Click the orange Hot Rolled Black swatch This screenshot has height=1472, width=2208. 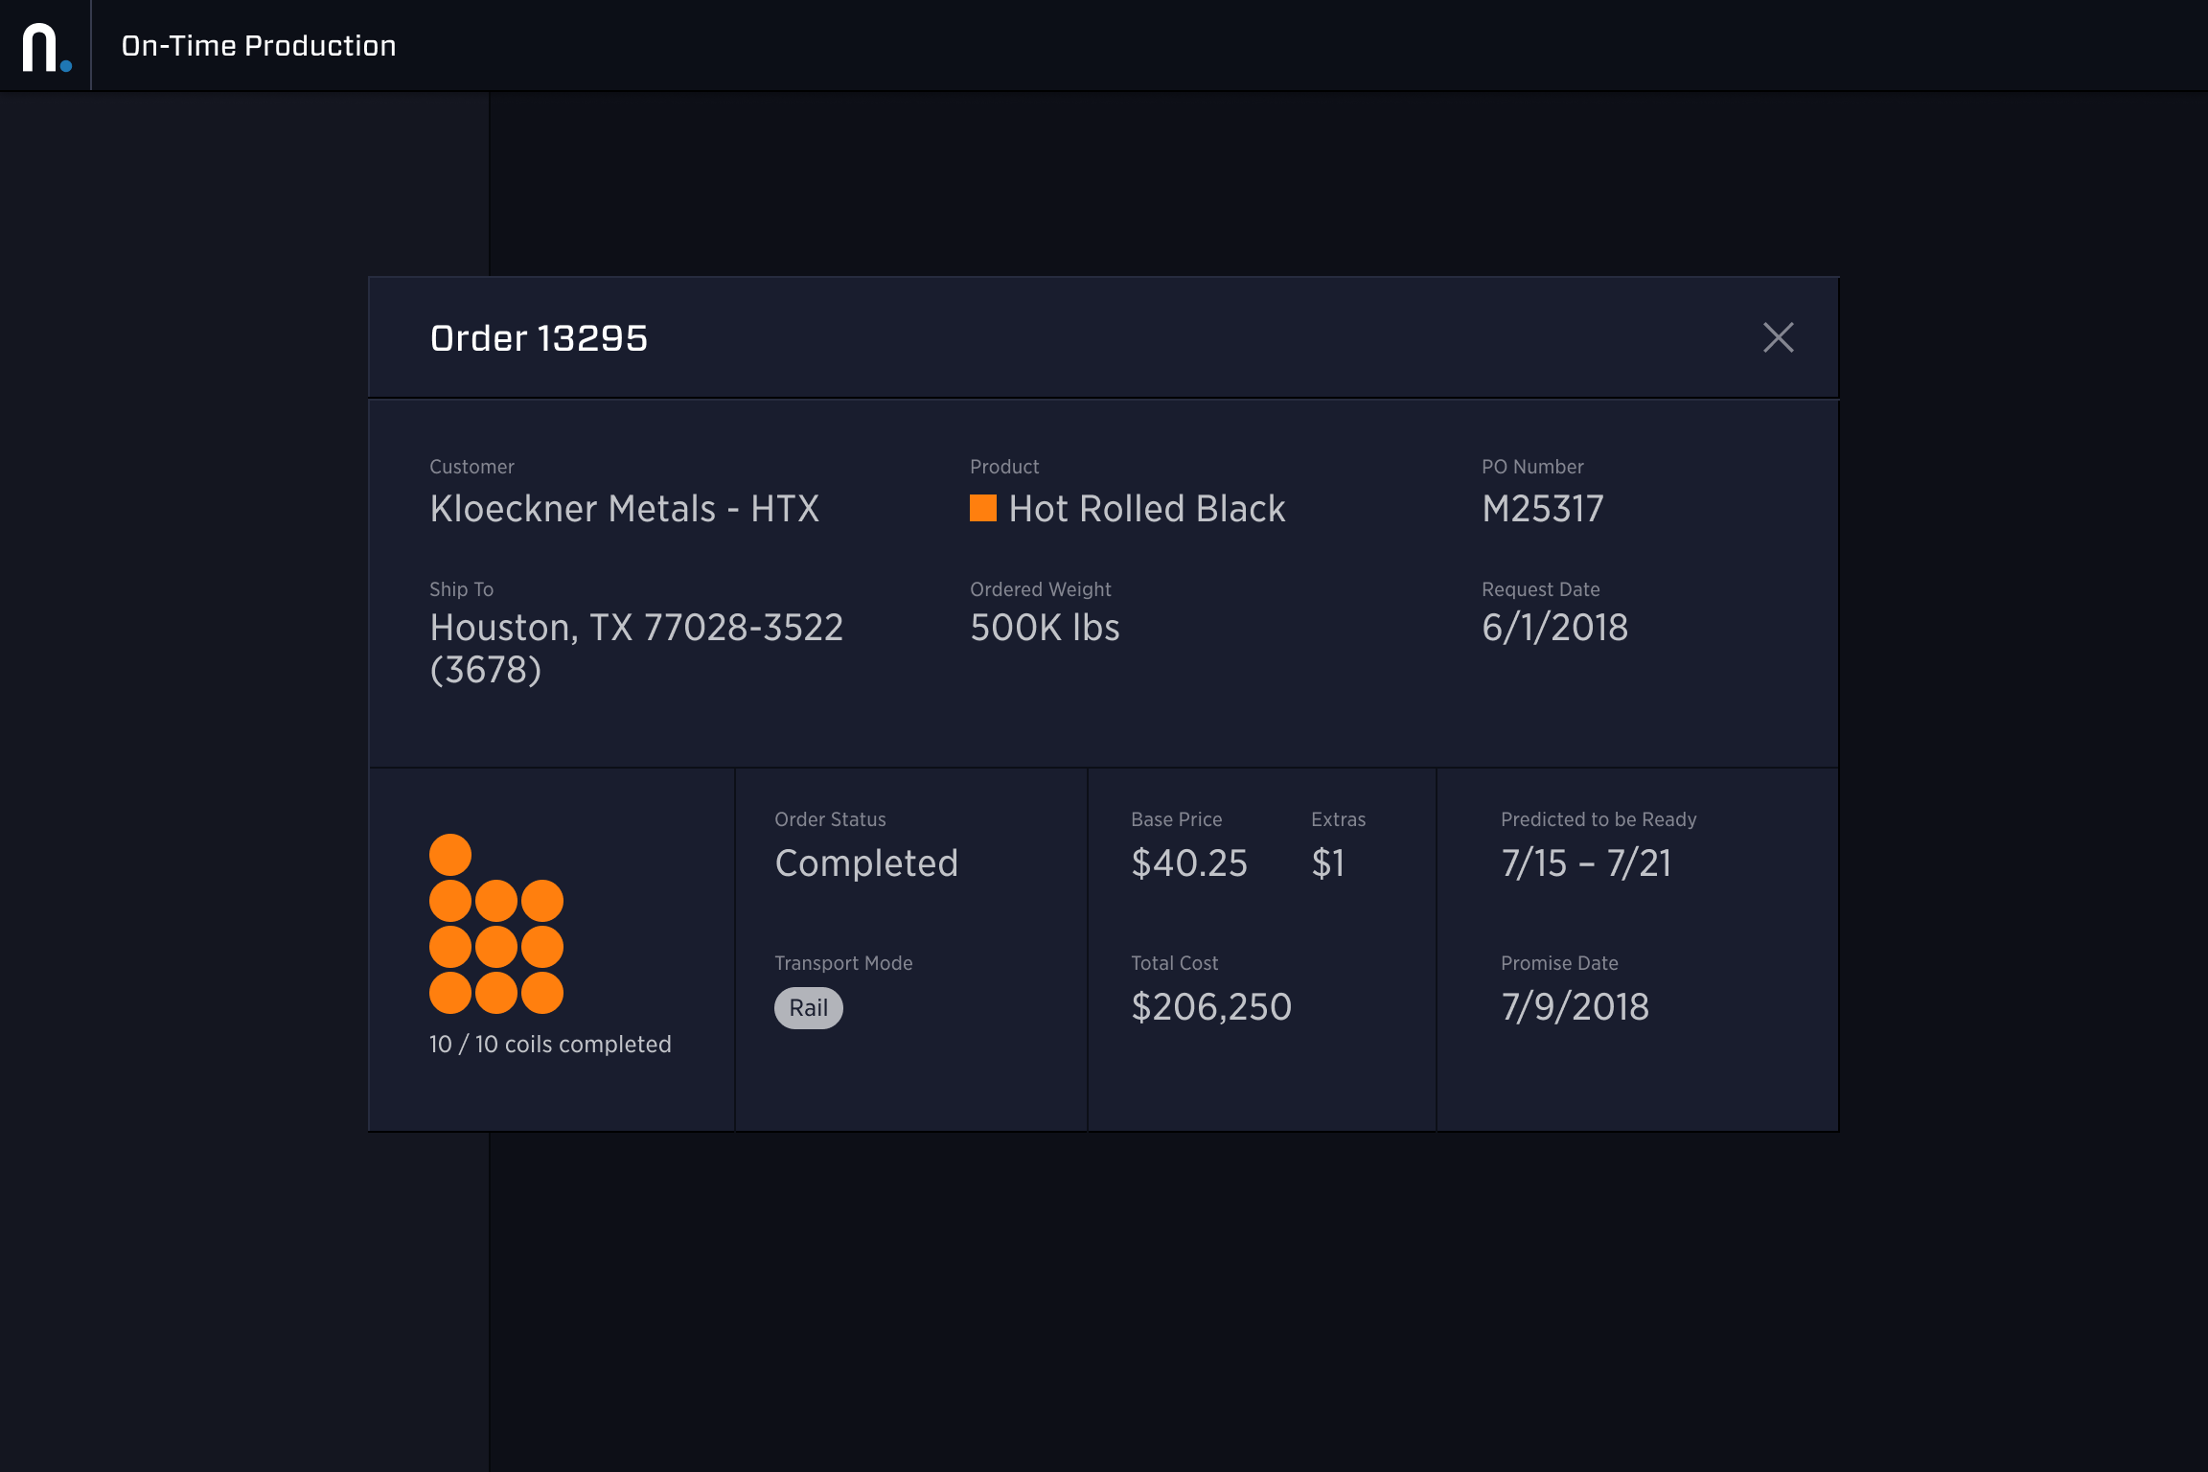[x=982, y=508]
